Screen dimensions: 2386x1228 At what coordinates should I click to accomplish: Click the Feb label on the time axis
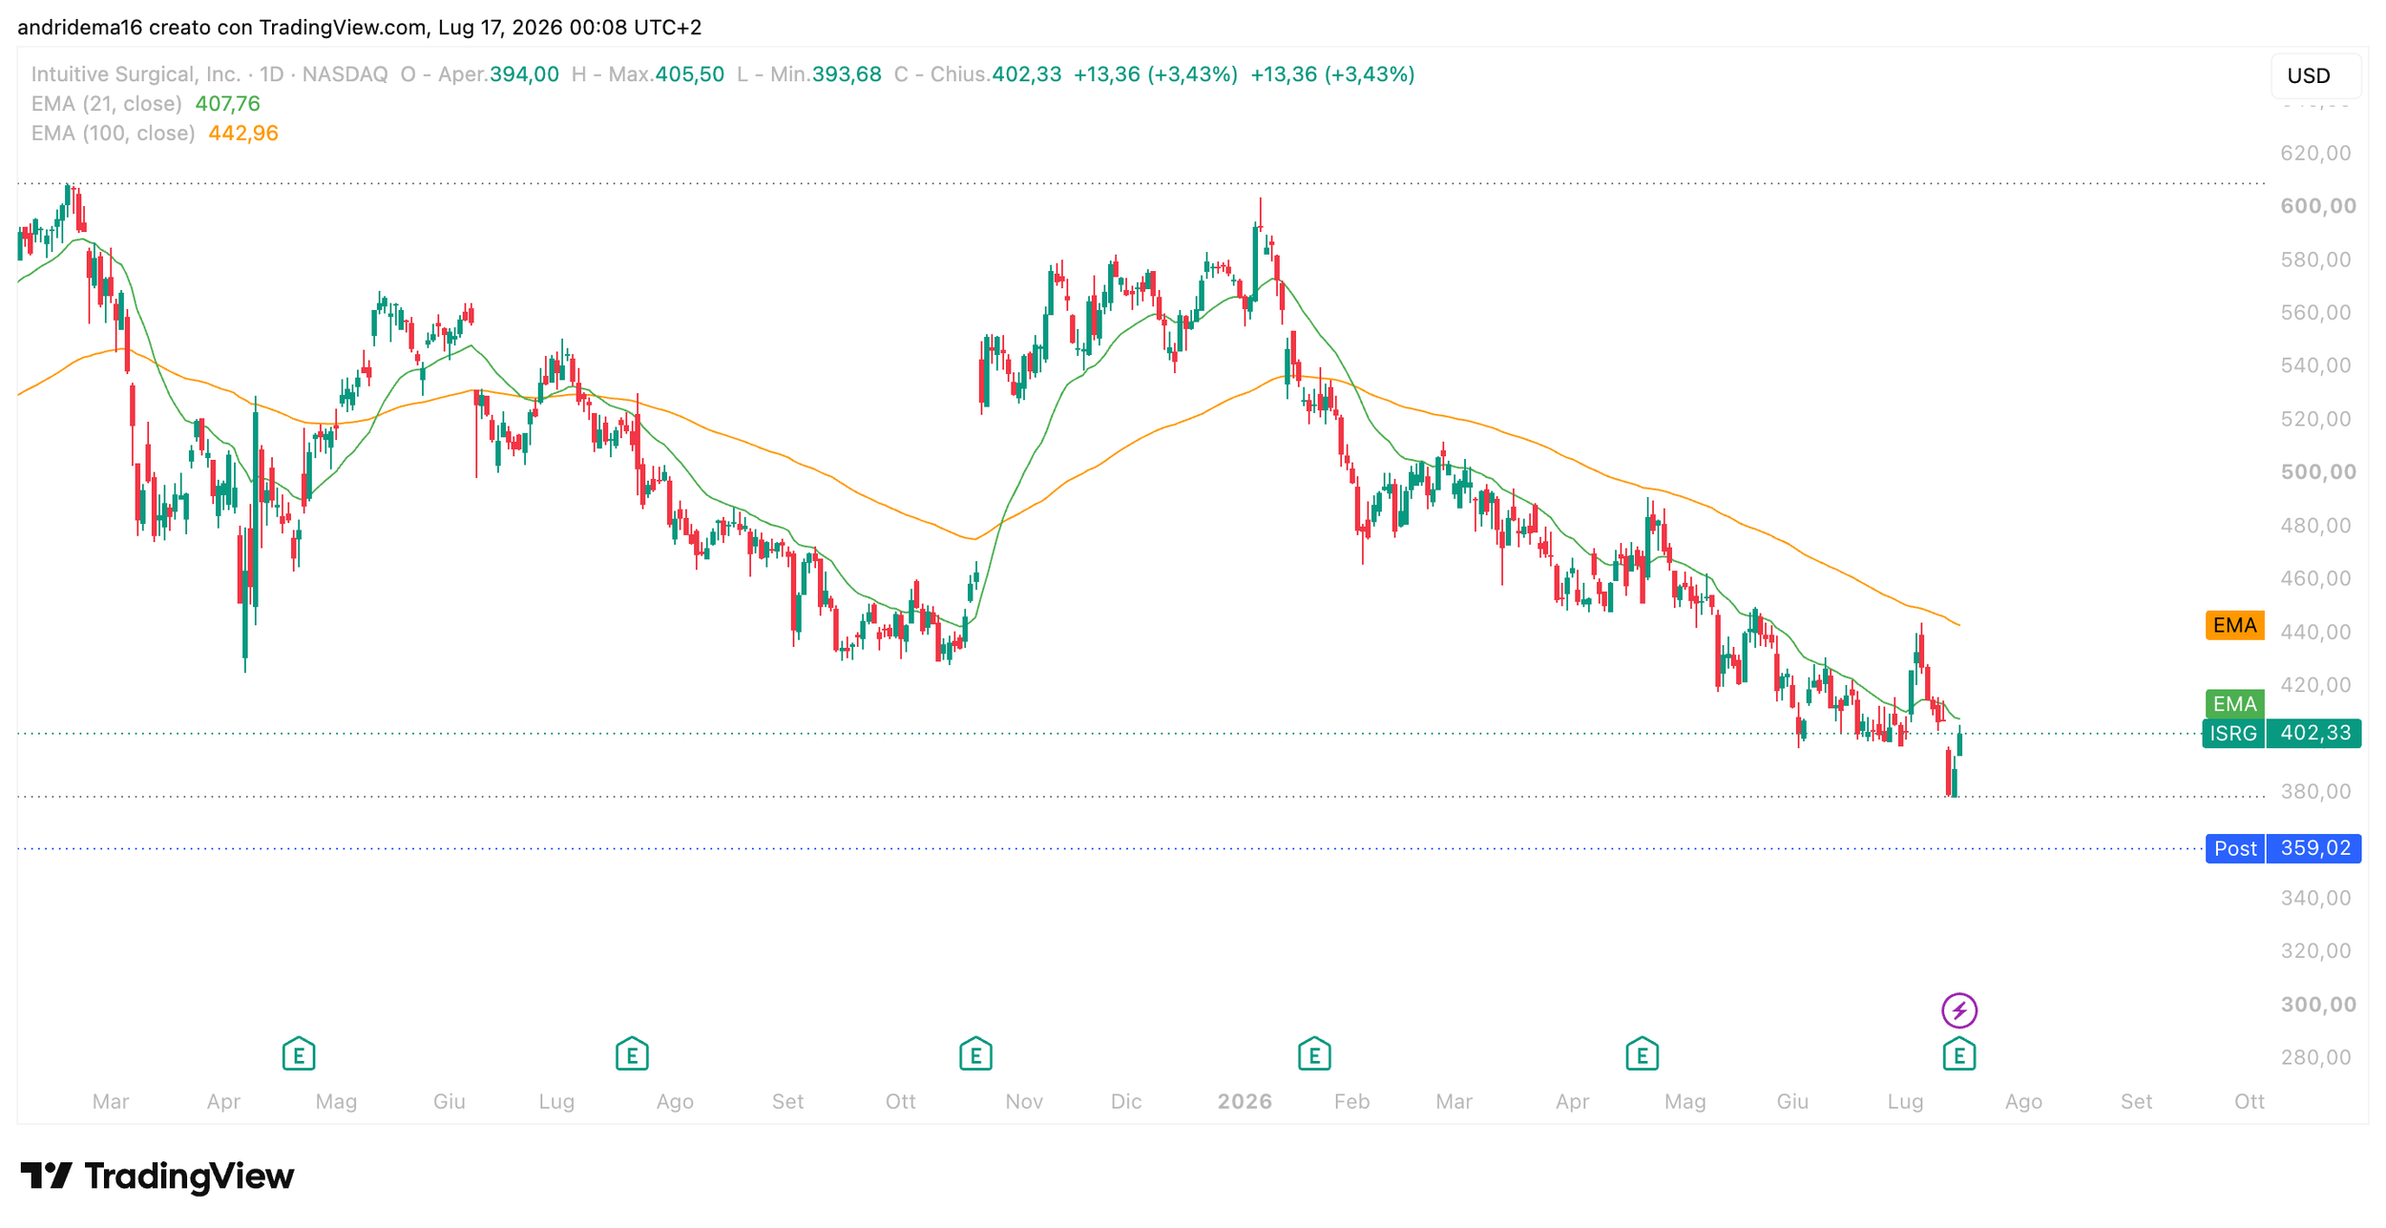point(1351,1102)
